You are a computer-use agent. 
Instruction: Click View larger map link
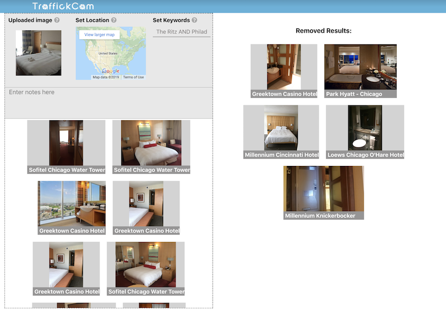click(99, 35)
